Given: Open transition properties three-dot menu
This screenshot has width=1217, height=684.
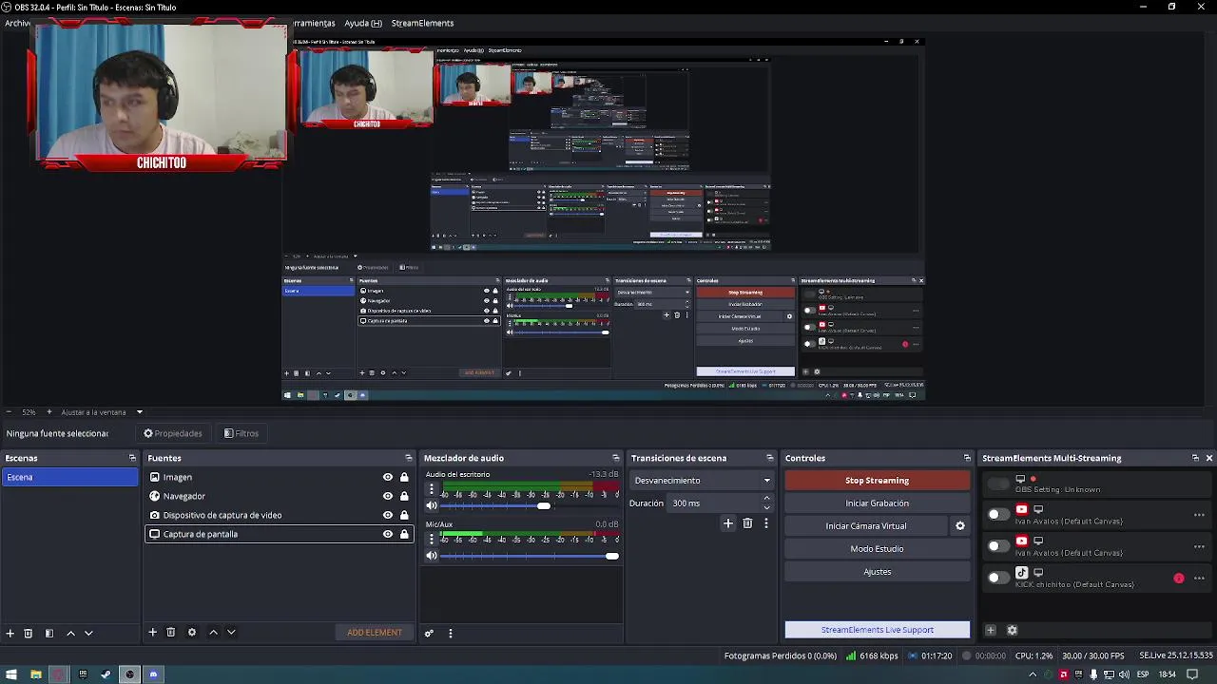Looking at the screenshot, I should coord(766,522).
